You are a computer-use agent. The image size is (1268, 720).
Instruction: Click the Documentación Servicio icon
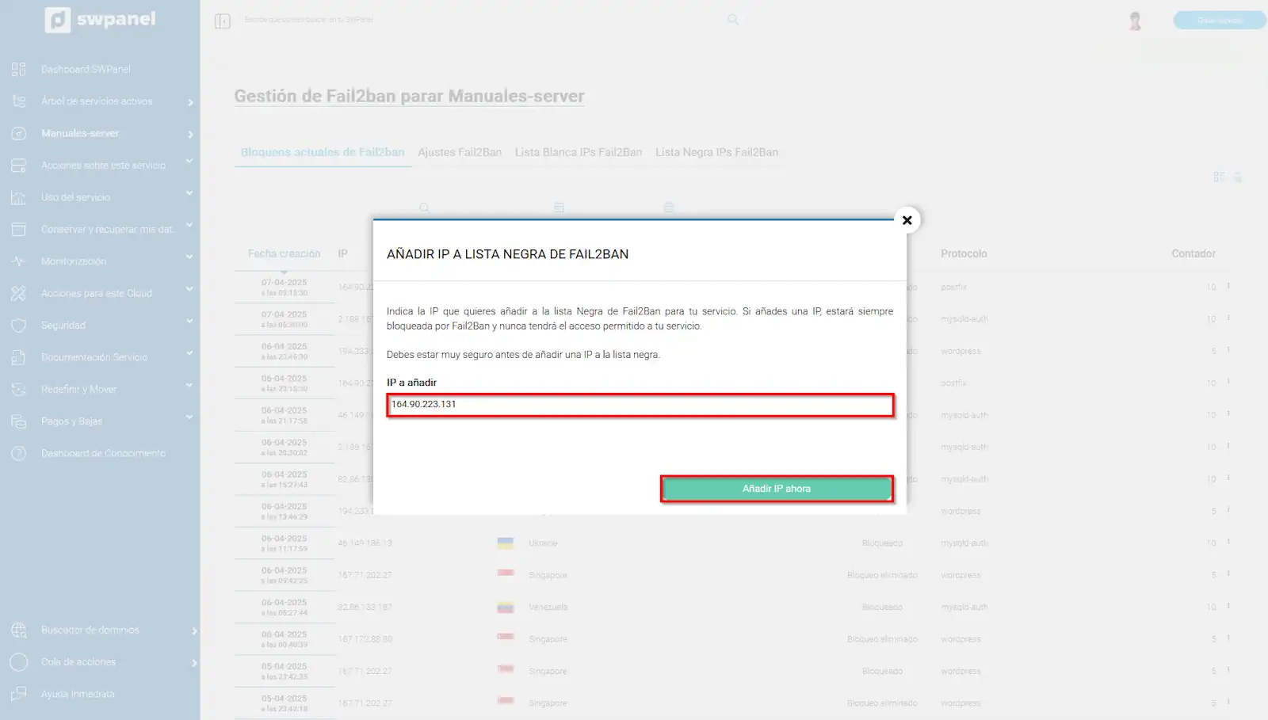(x=19, y=357)
